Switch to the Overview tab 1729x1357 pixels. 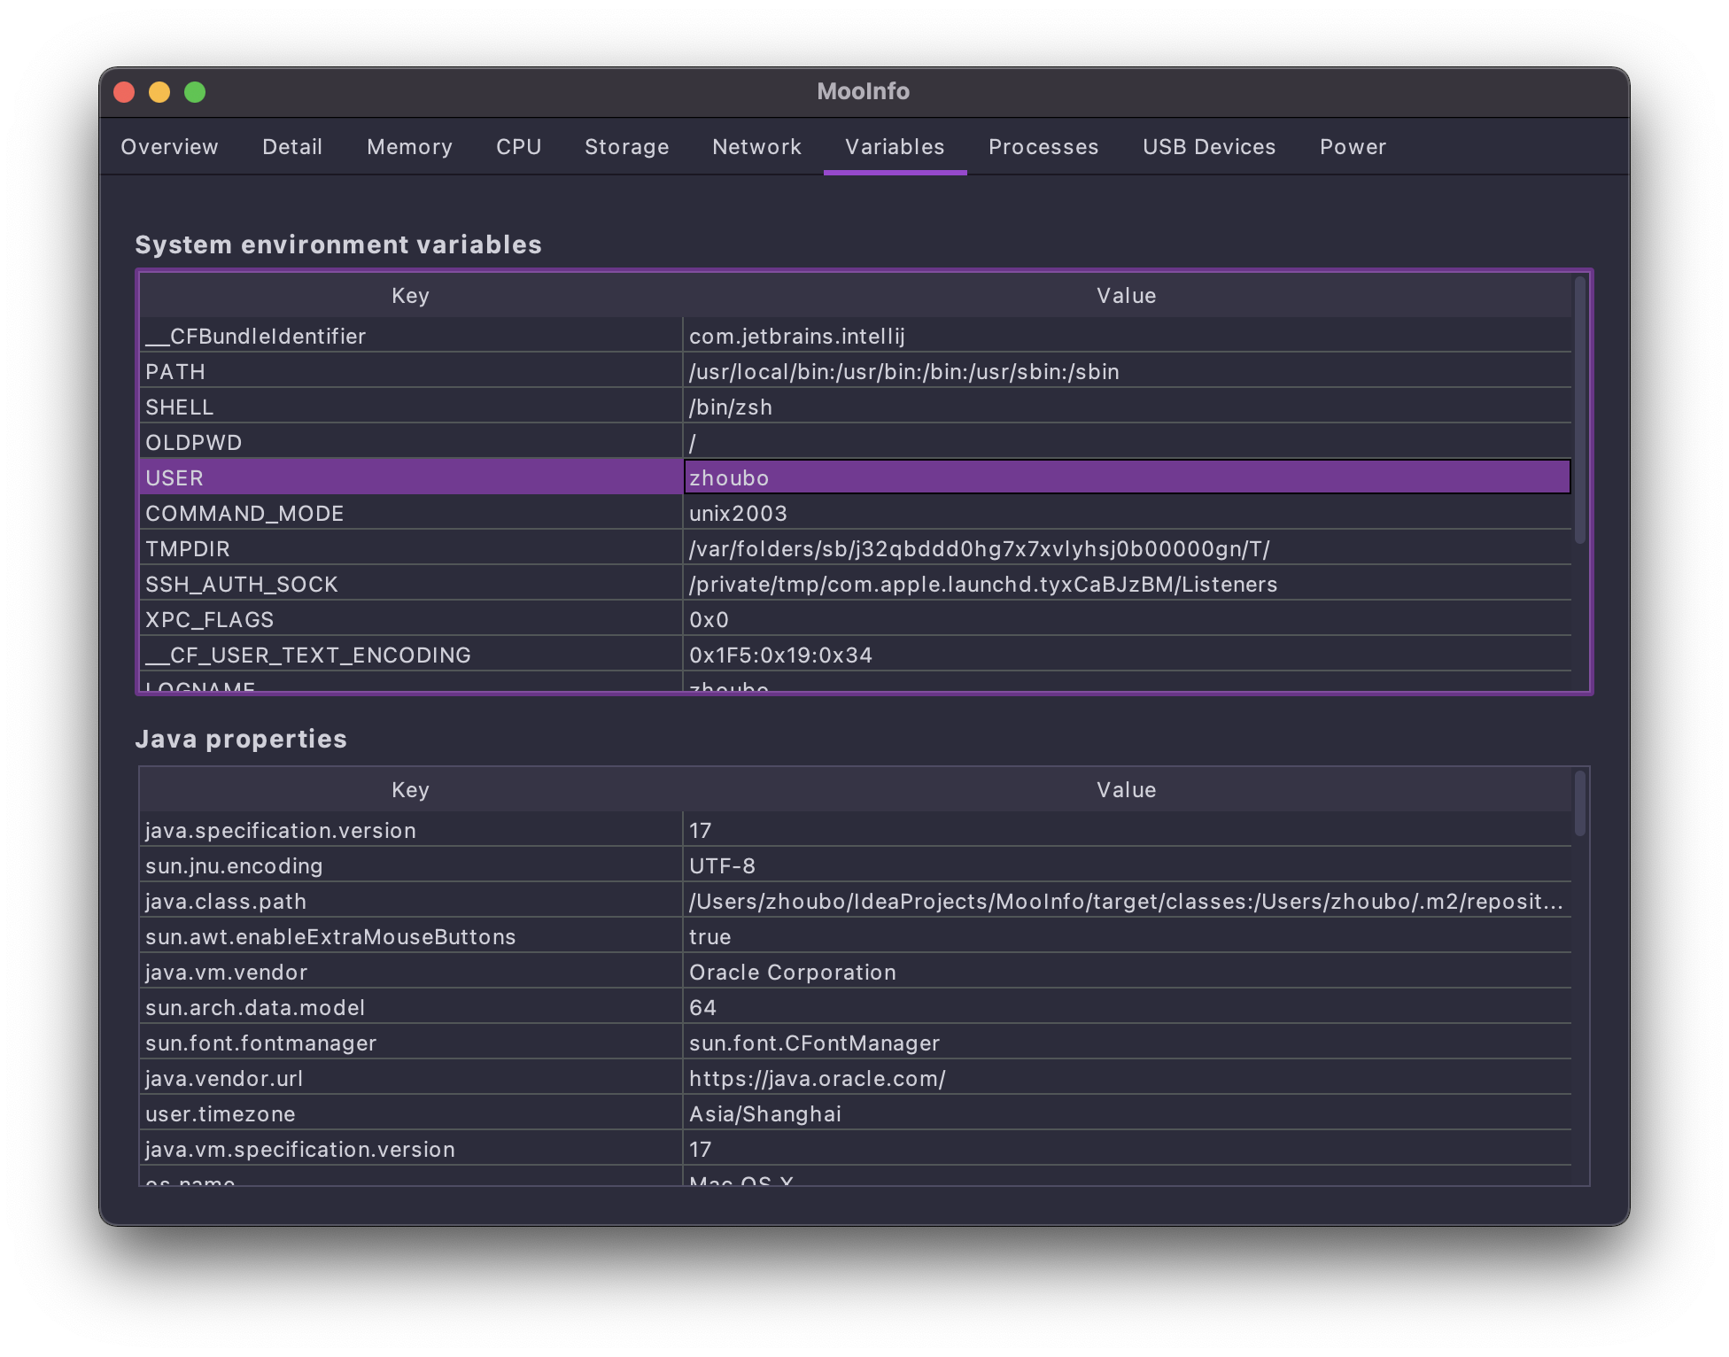pyautogui.click(x=169, y=147)
